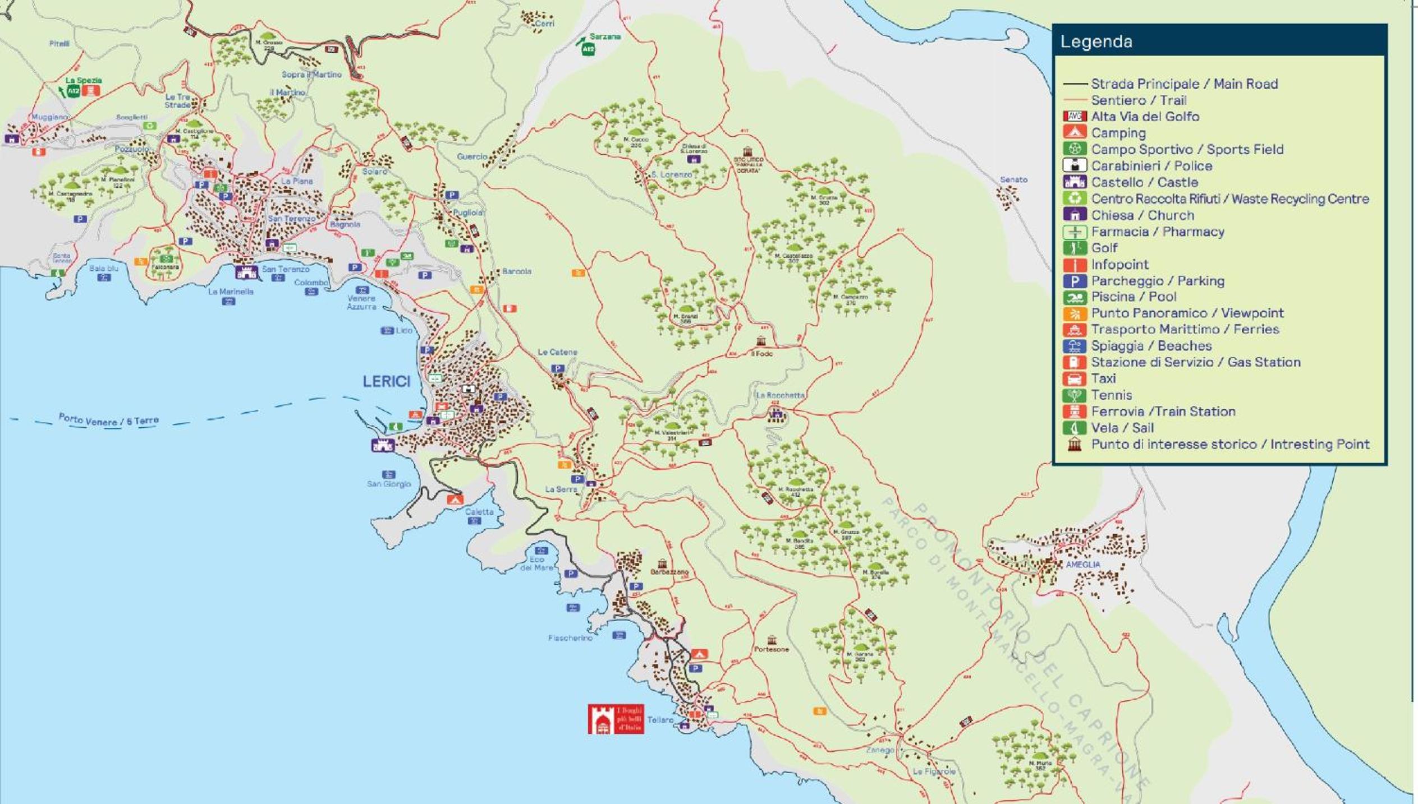Click the green A12 sign toward Sarzana
This screenshot has height=804, width=1418.
(588, 49)
